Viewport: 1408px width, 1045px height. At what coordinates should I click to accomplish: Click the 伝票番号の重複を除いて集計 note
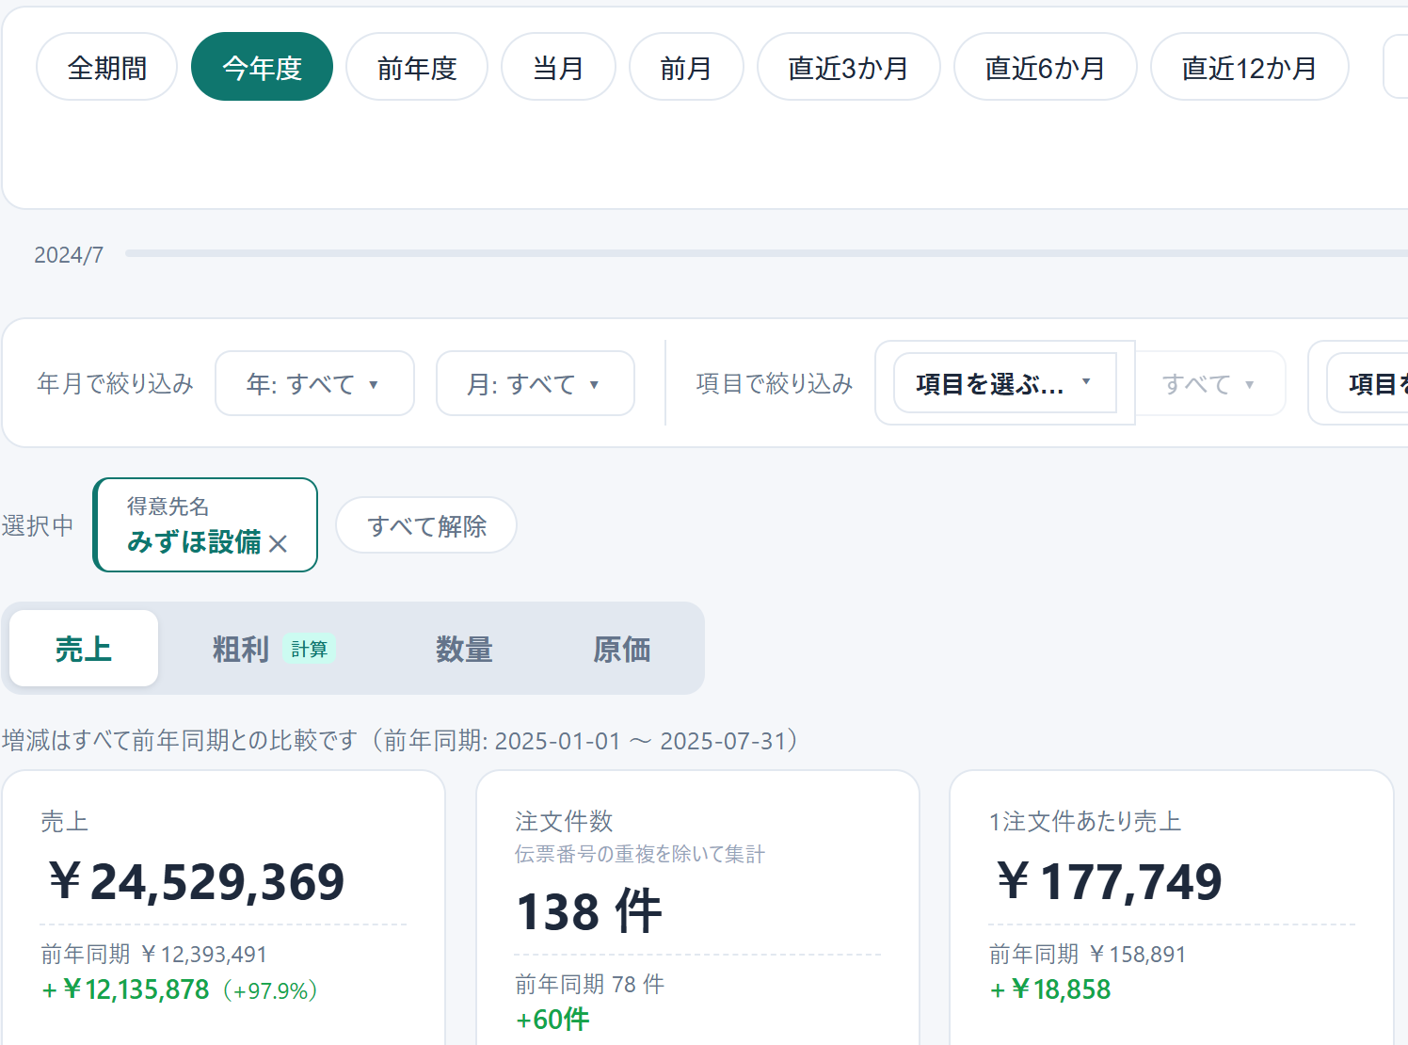coord(640,854)
